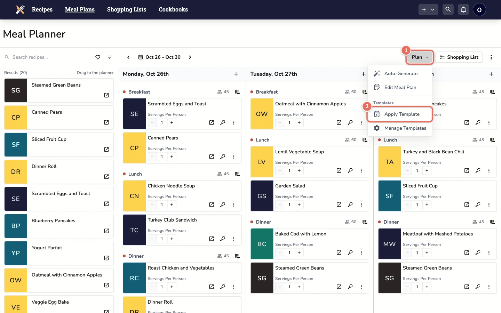
Task: Open the Shopping Lists nav item
Action: point(127,9)
